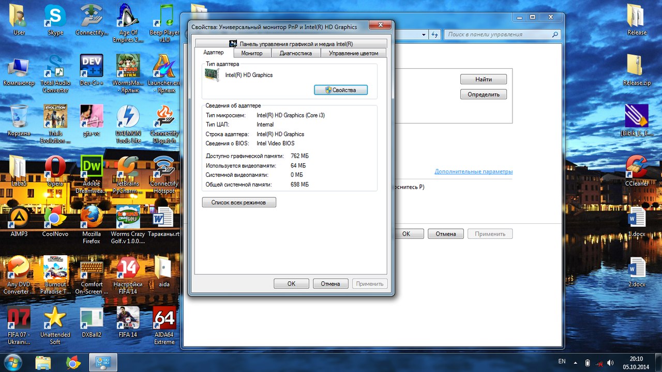This screenshot has height=372, width=662.
Task: Open the Opera browser icon
Action: click(x=55, y=168)
